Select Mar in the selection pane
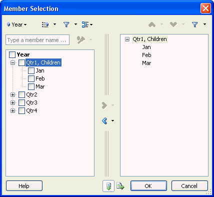 [146, 63]
